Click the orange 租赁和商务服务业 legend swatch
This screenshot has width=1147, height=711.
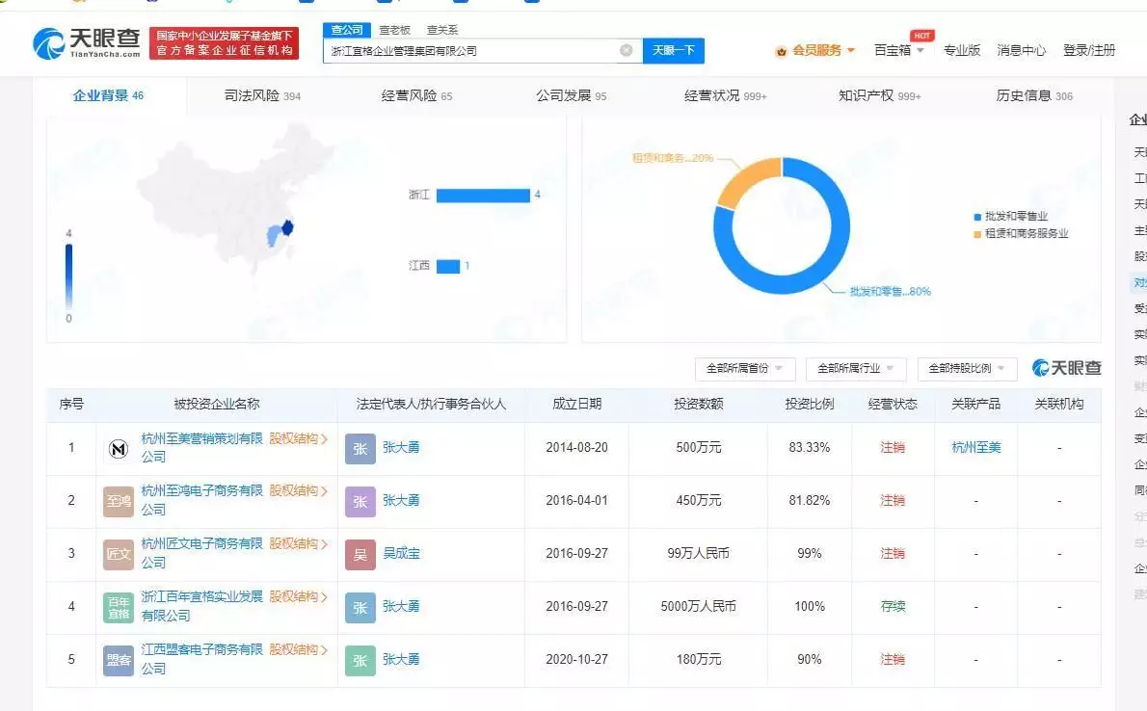click(977, 235)
